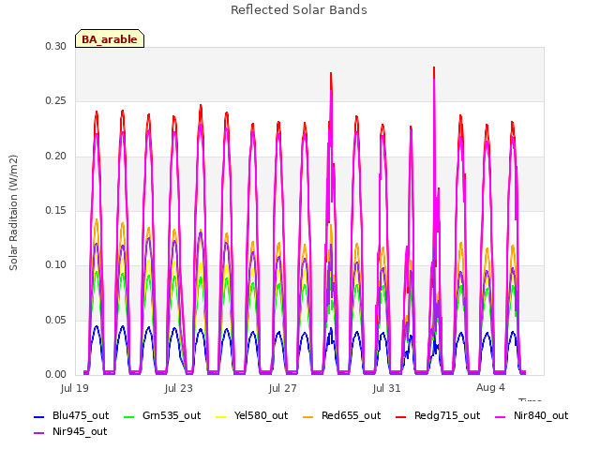The image size is (600, 450).
Task: Click the 0.05 y-axis tick label
Action: coord(56,320)
